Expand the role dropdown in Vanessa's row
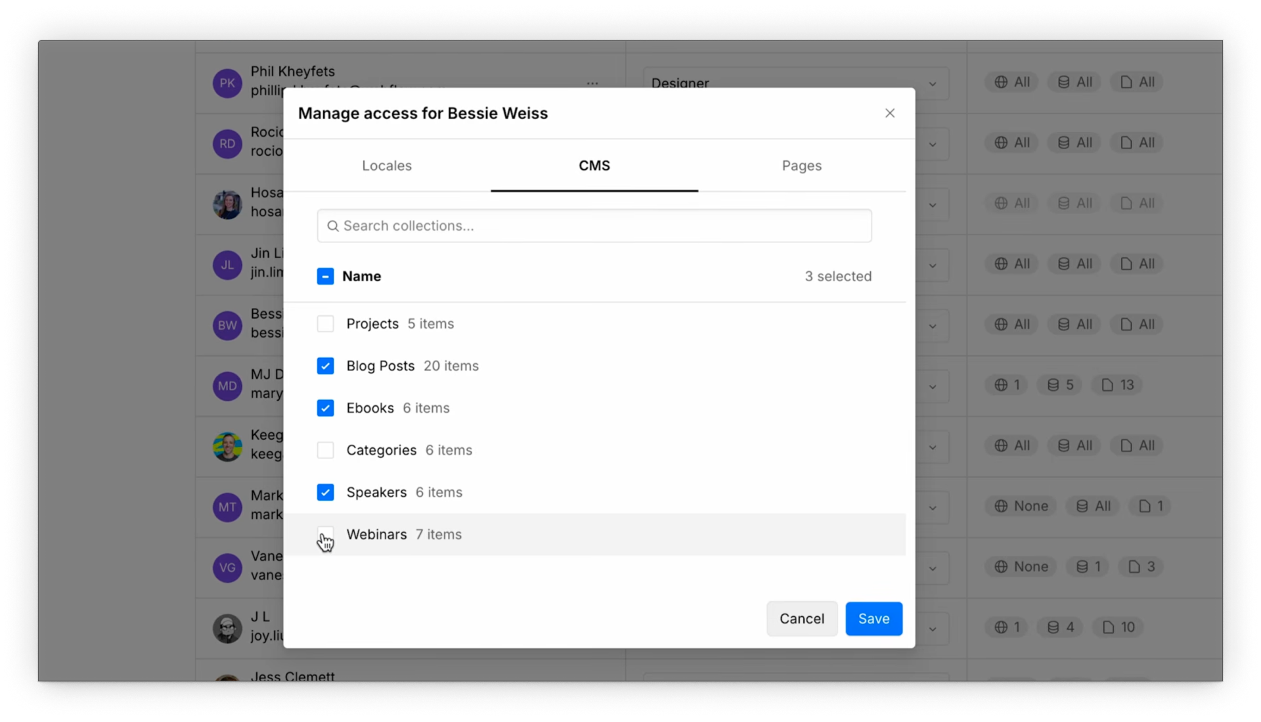 tap(932, 568)
